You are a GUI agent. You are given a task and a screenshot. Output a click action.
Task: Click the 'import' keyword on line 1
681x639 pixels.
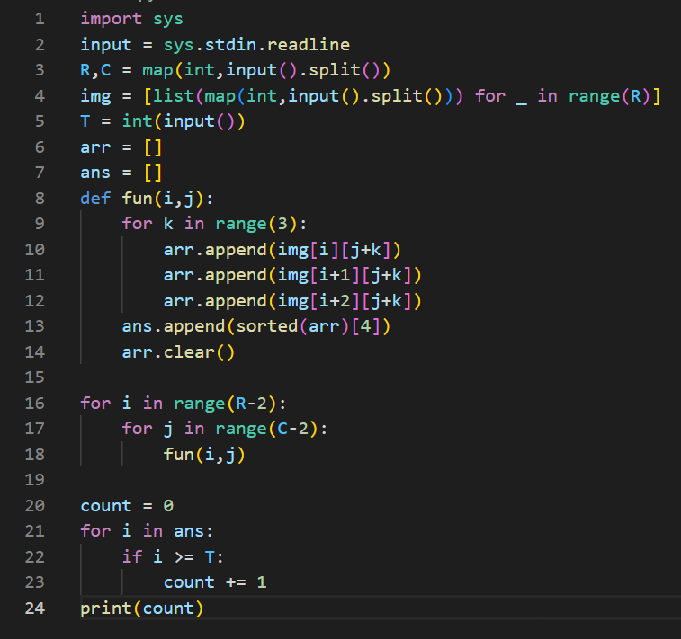(x=112, y=19)
